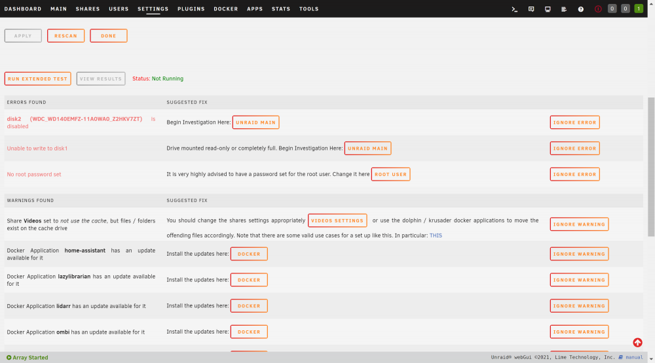Open the Stats page

[x=281, y=9]
